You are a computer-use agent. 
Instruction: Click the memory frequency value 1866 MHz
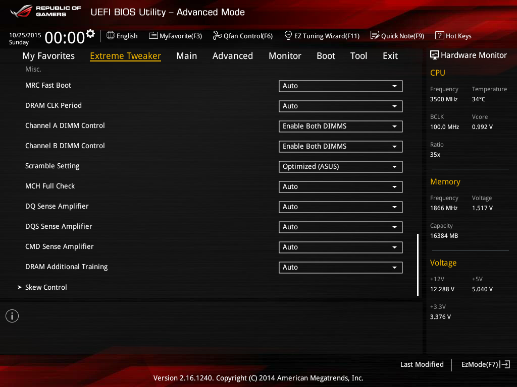(444, 208)
